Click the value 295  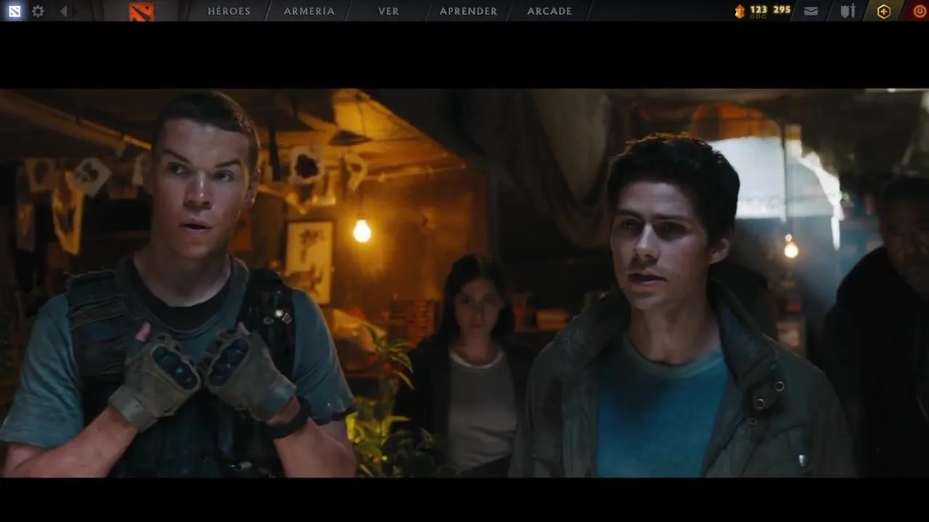pyautogui.click(x=782, y=9)
